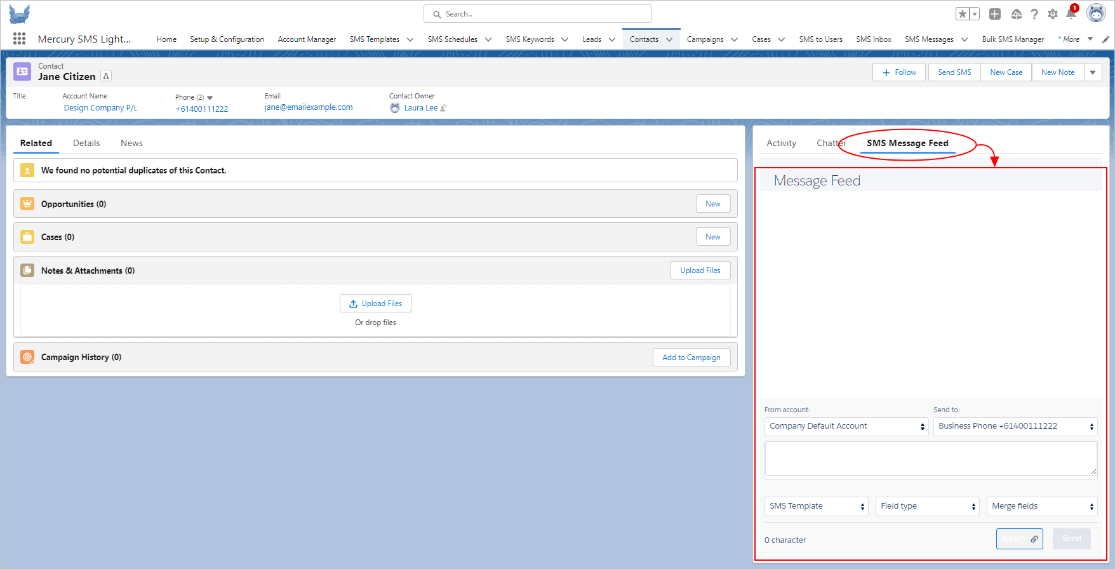Viewport: 1115px width, 569px height.
Task: Expand the Leads tab menu
Action: click(x=612, y=39)
